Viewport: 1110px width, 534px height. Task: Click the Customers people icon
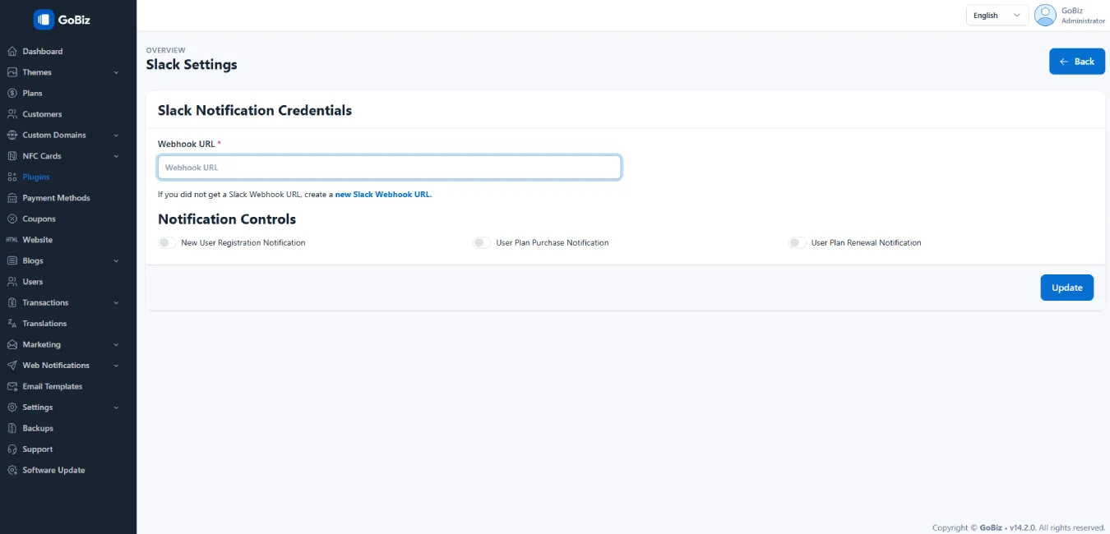(12, 114)
